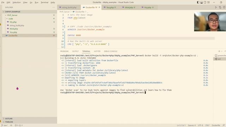Create a new terminal with plus icon
This screenshot has width=226, height=127.
(219, 51)
